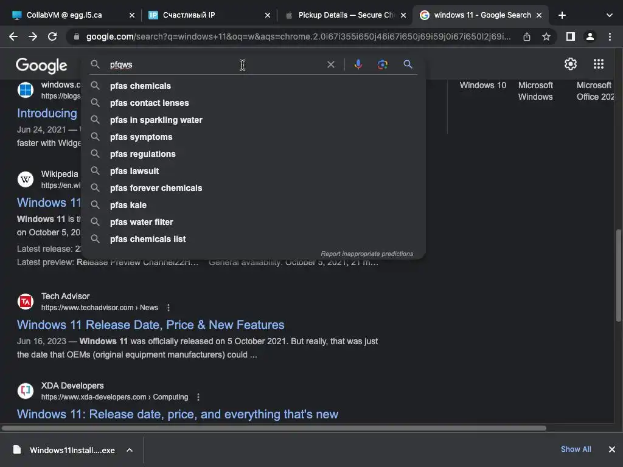Expand the Windows11Install download options arrow

[130, 450]
